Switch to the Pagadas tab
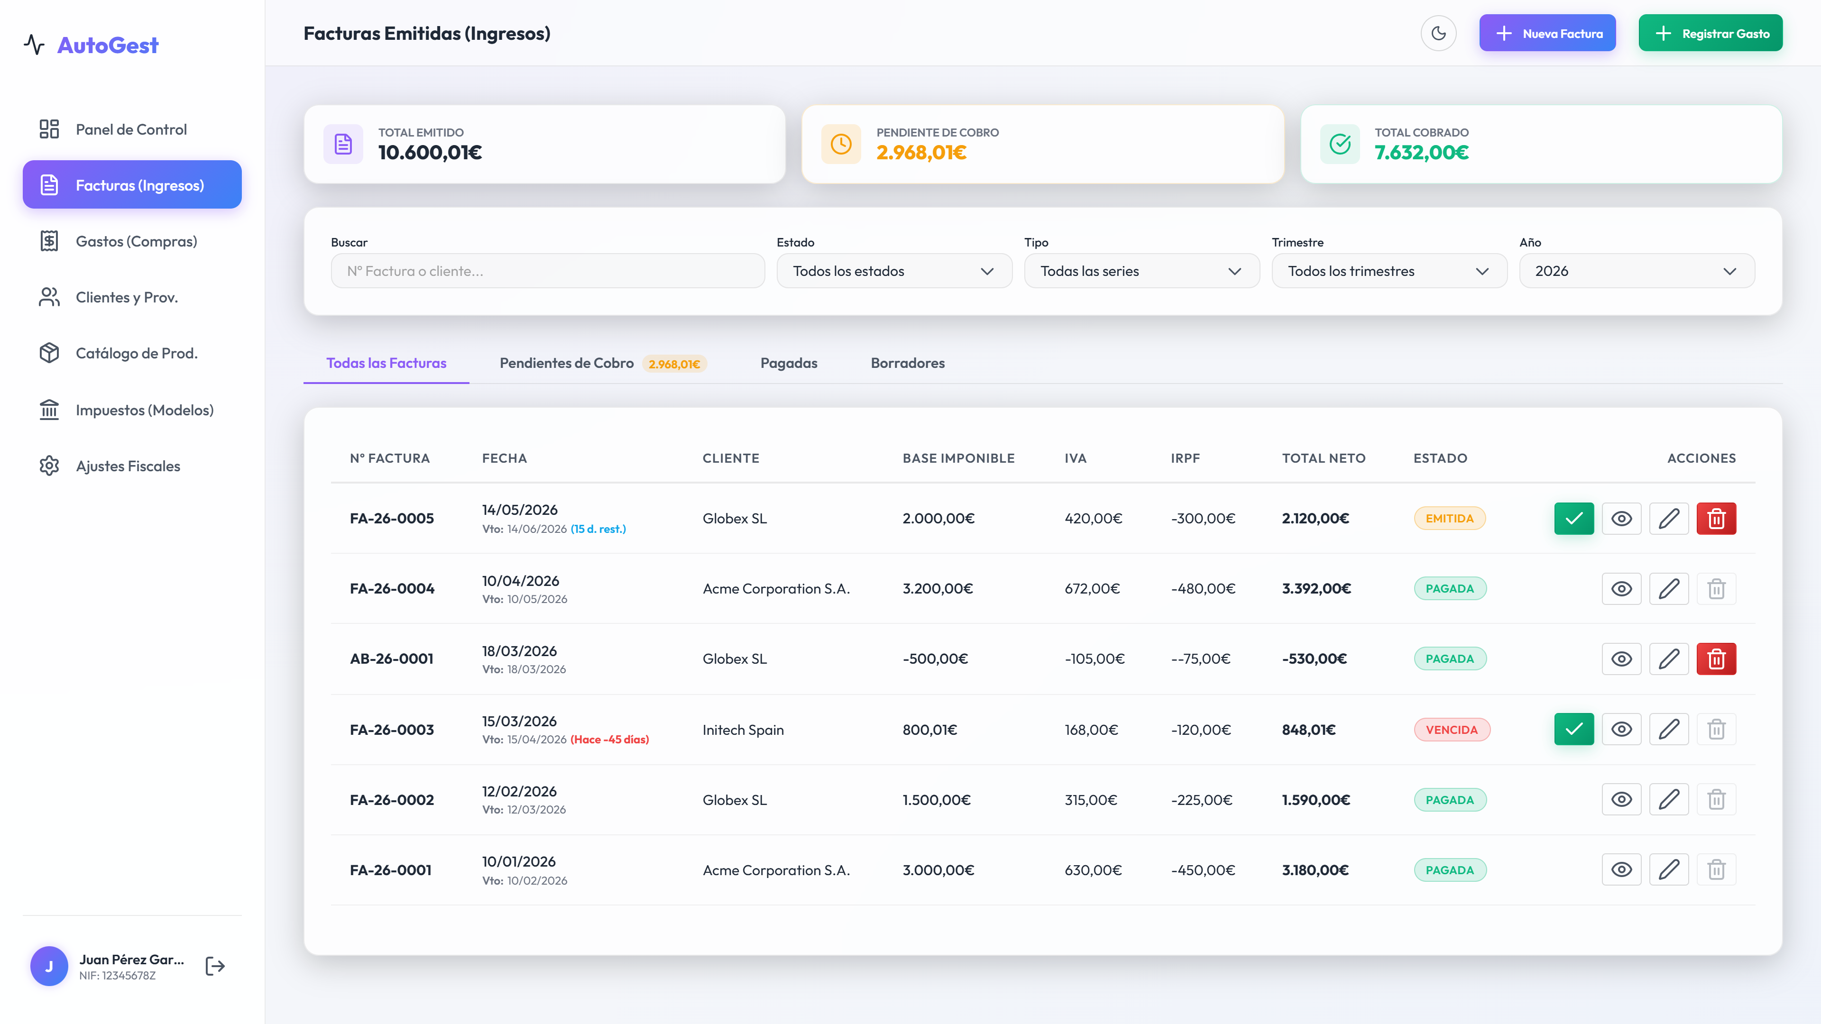The image size is (1821, 1024). [789, 363]
